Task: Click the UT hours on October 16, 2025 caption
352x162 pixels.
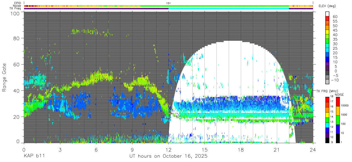Action: click(x=169, y=156)
